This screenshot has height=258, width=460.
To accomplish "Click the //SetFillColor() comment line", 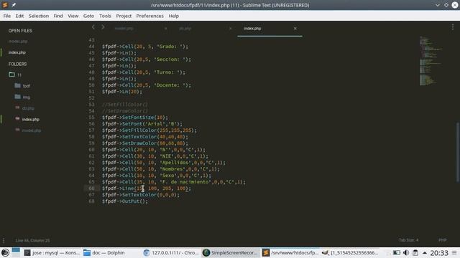I will click(125, 105).
